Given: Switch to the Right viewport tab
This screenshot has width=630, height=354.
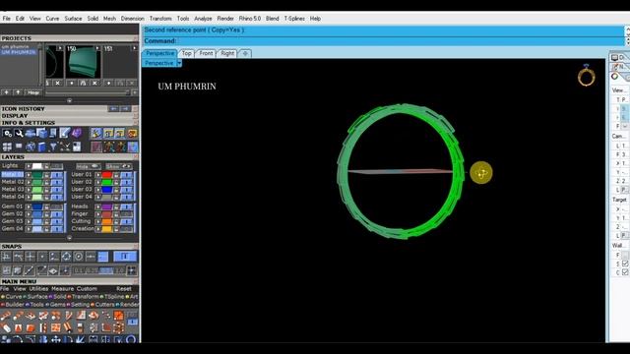Looking at the screenshot, I should pos(227,53).
